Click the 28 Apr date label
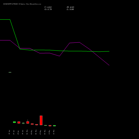This screenshot has width=139, height=139. click(x=14, y=132)
